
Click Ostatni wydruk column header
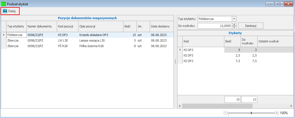click(x=268, y=41)
